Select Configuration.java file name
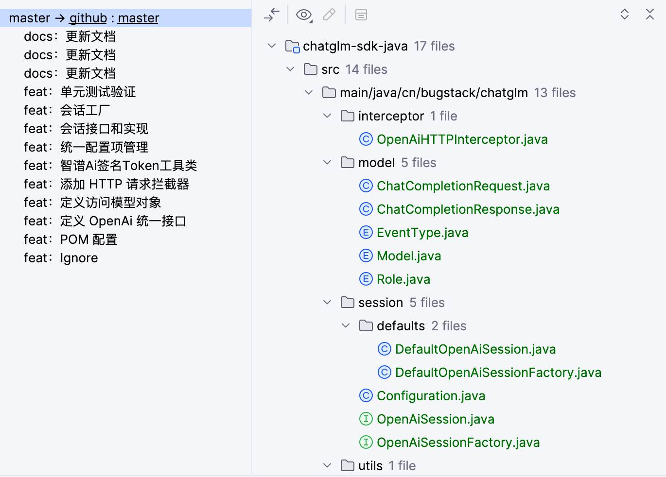Screen dimensions: 666x477 click(x=431, y=396)
